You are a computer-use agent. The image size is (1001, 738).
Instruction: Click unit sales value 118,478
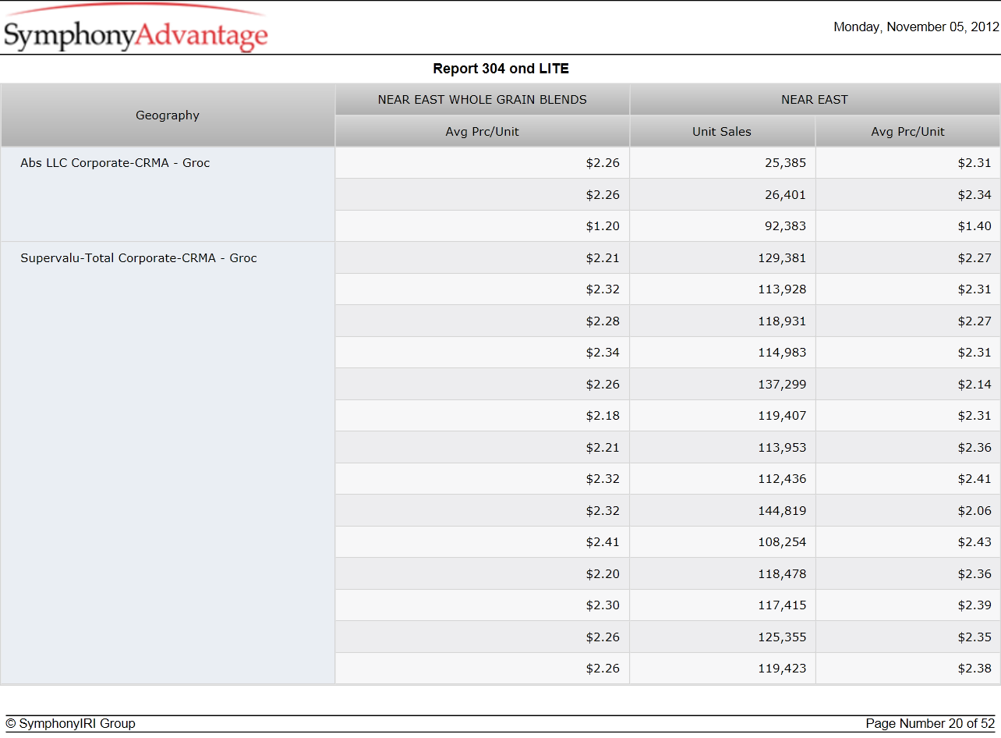[782, 573]
